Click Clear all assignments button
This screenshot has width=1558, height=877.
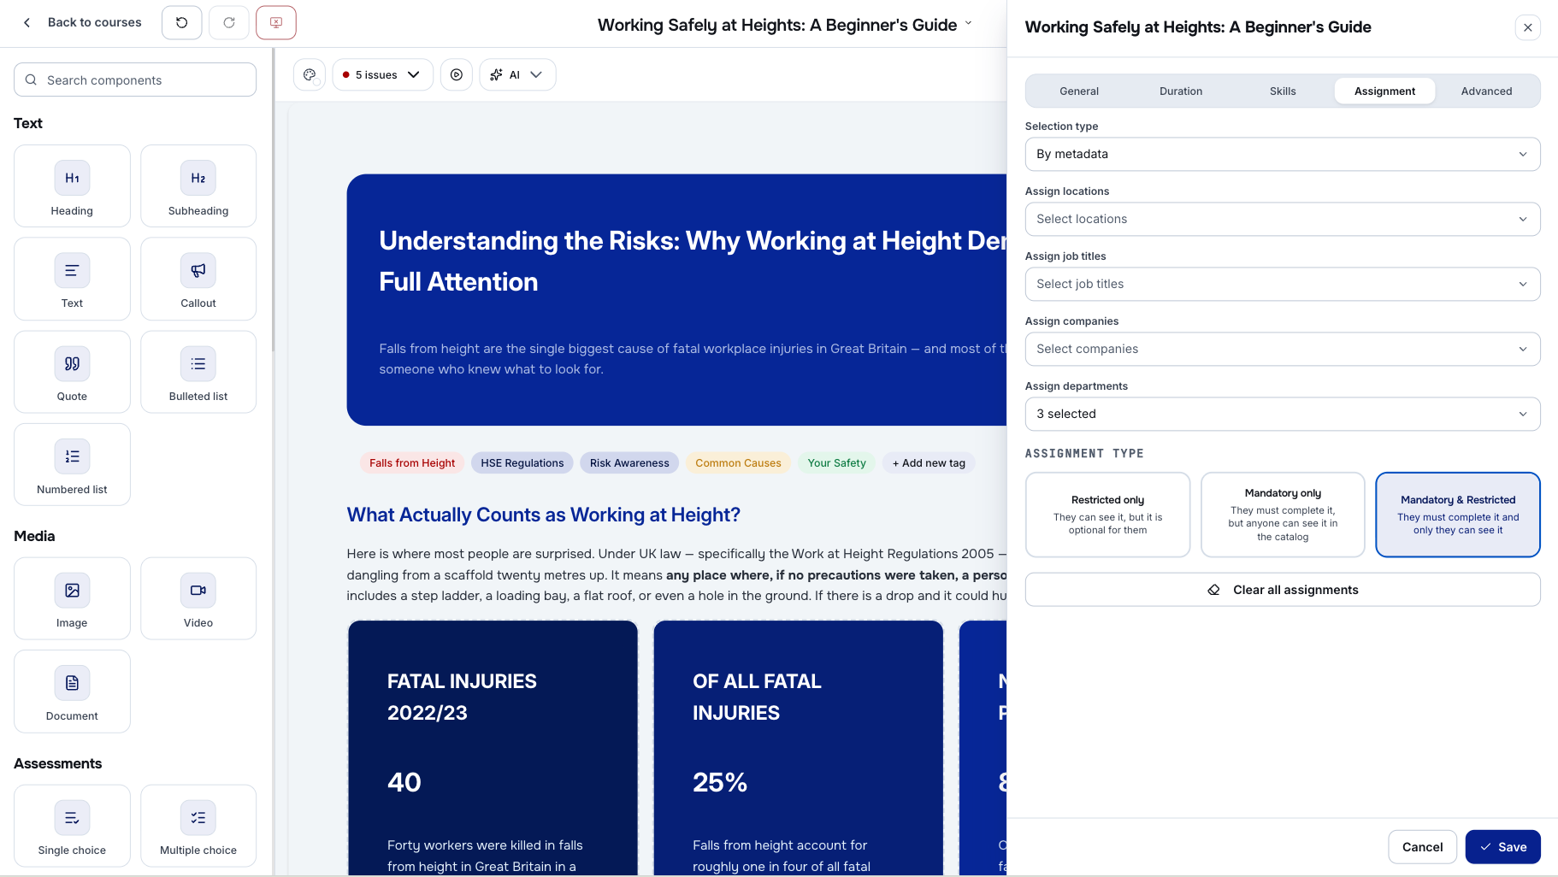tap(1283, 590)
